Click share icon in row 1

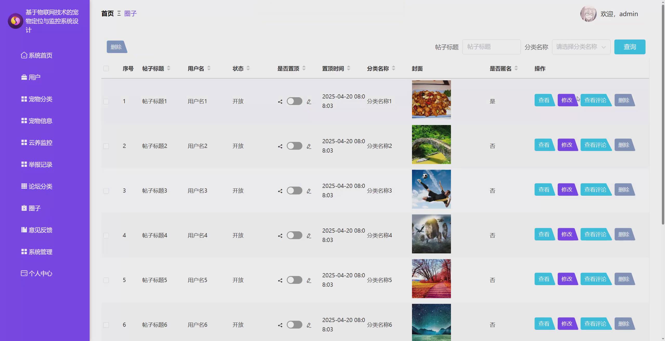click(x=280, y=102)
